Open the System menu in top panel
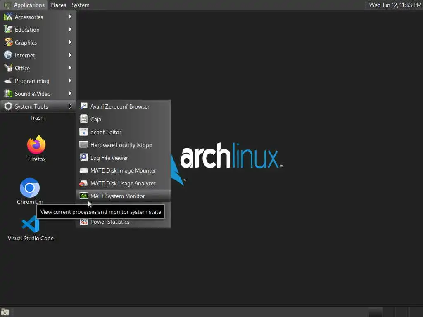The height and width of the screenshot is (317, 423). [x=81, y=5]
